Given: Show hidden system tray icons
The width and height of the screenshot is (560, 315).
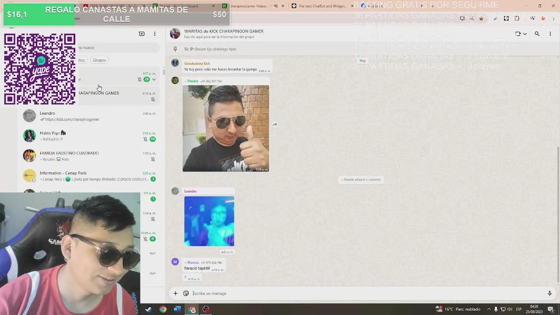Looking at the screenshot, I should [x=489, y=309].
